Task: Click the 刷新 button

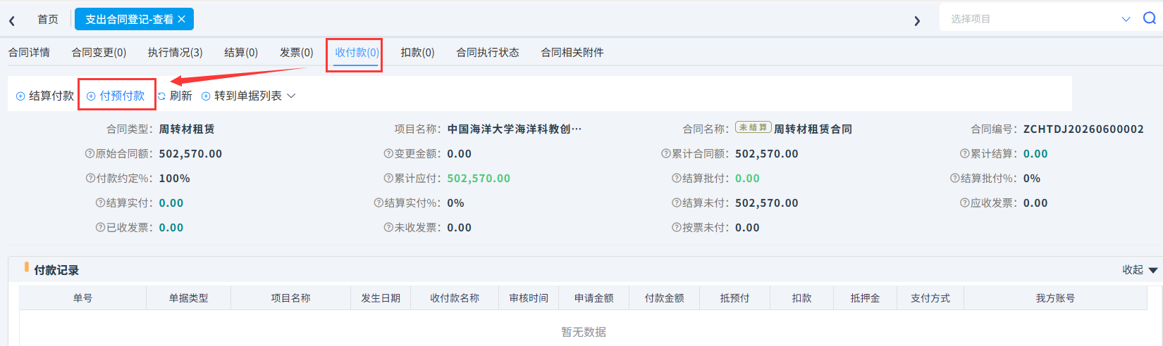Action: point(175,96)
